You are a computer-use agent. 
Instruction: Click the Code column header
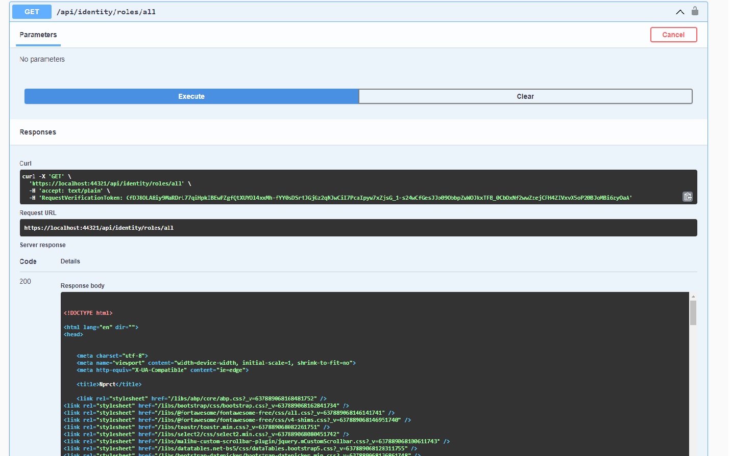pos(28,261)
